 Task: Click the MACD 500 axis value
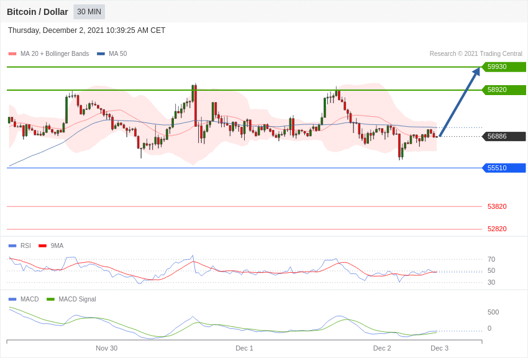[x=493, y=312]
